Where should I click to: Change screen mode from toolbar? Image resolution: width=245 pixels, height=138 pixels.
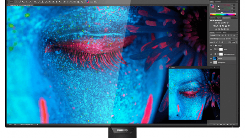coord(95,2)
